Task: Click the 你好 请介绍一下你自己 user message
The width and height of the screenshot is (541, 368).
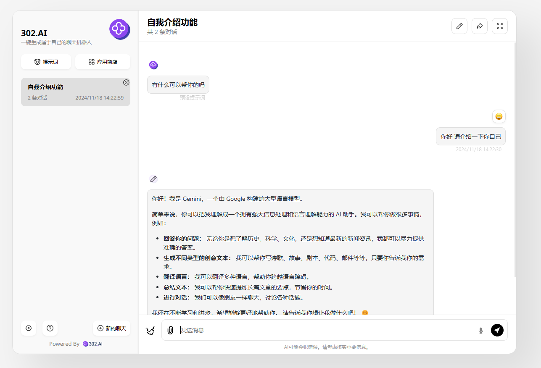Action: coord(471,137)
